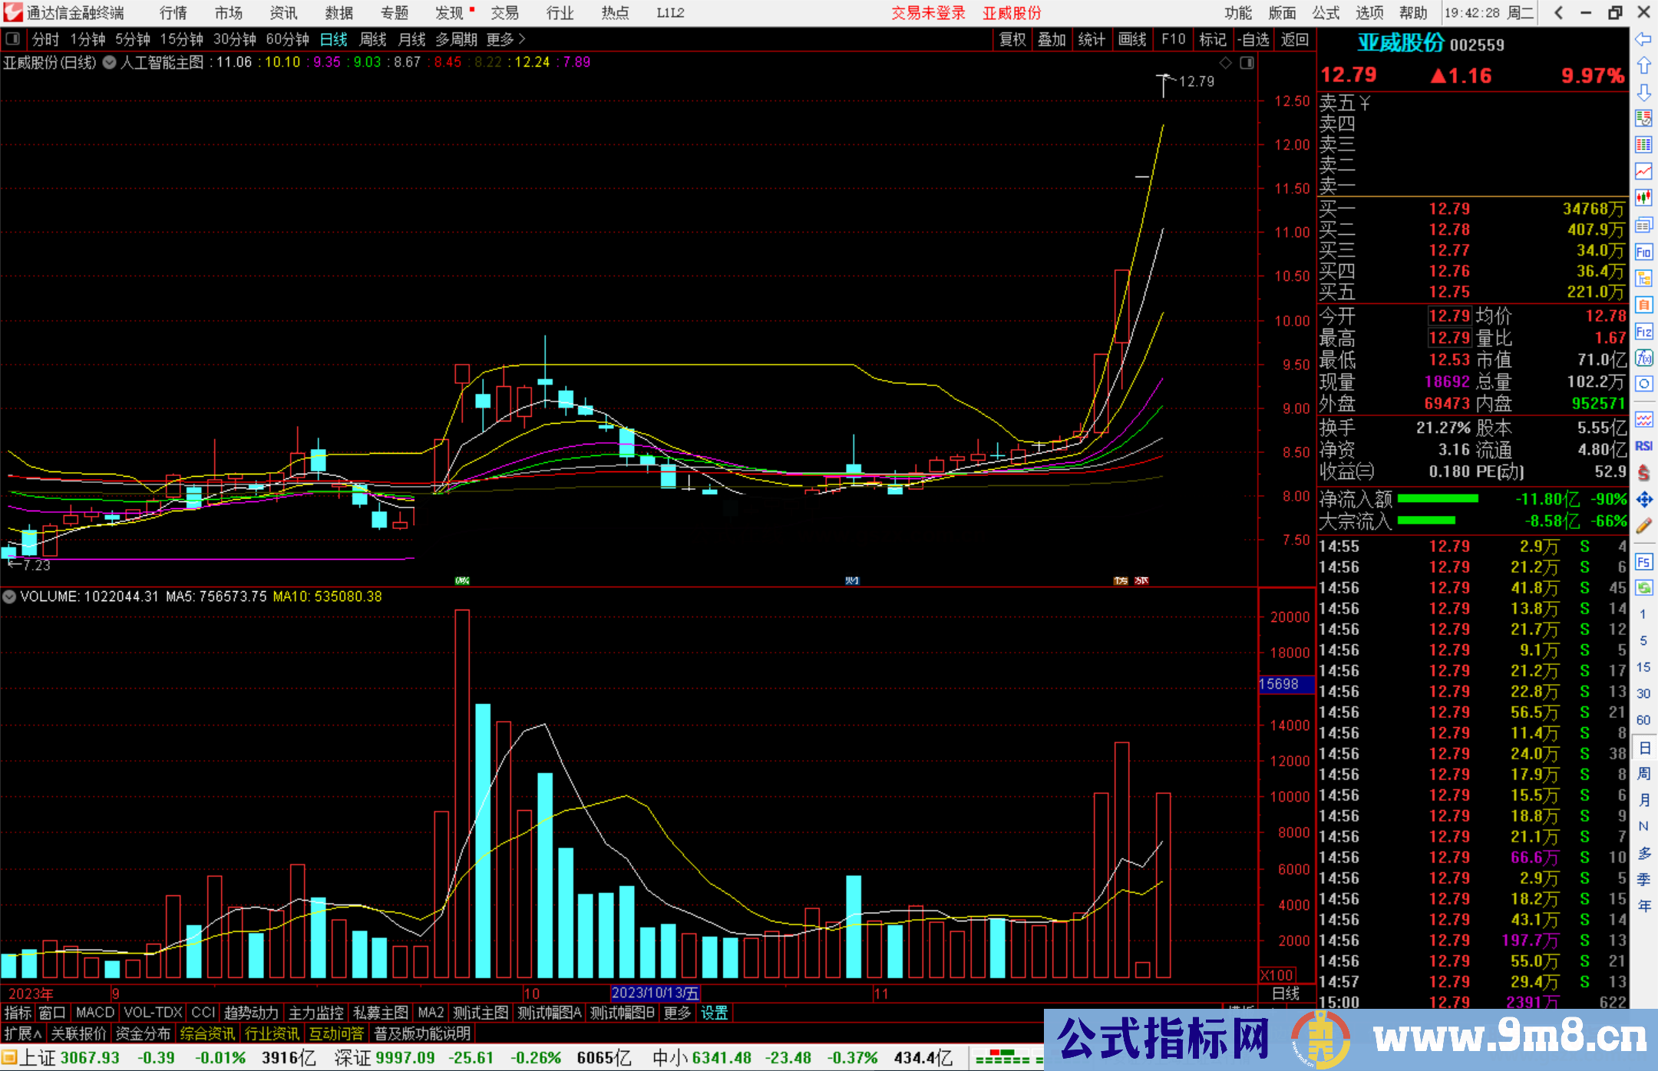Open the f(x) formula icon
The height and width of the screenshot is (1071, 1658).
coord(1643,358)
